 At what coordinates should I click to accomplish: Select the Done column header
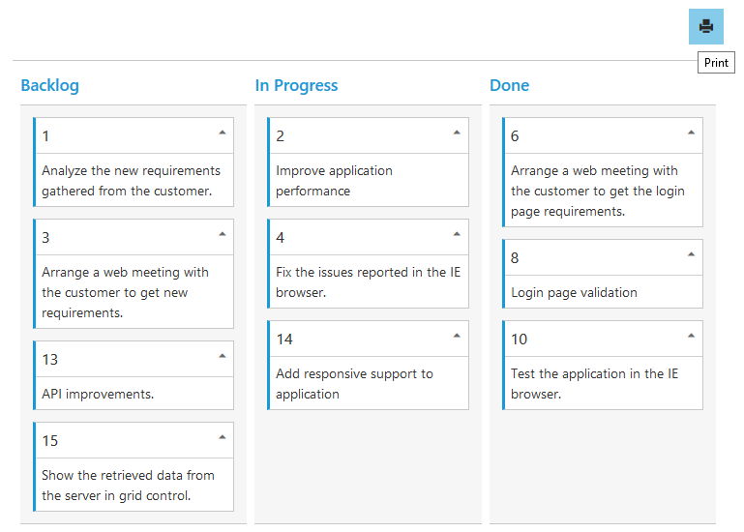(x=509, y=85)
